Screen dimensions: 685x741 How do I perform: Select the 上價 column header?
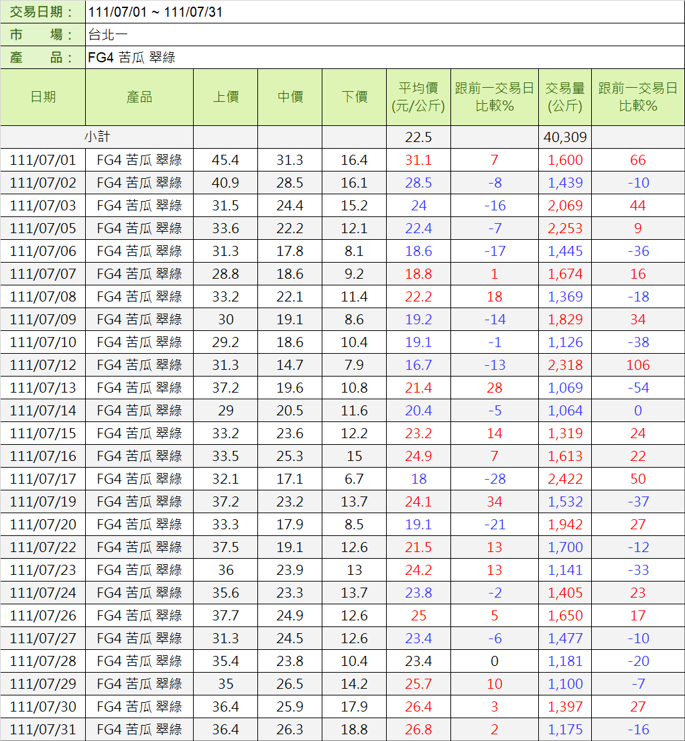pyautogui.click(x=225, y=97)
